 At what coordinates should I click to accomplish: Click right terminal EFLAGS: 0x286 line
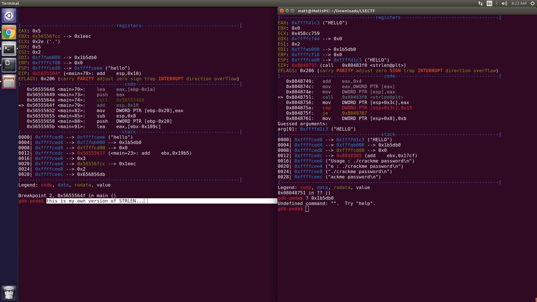(x=388, y=71)
